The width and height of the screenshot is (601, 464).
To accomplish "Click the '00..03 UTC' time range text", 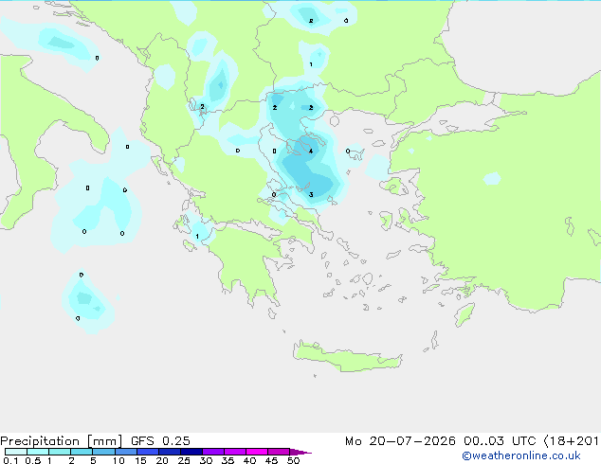I will 499,441.
